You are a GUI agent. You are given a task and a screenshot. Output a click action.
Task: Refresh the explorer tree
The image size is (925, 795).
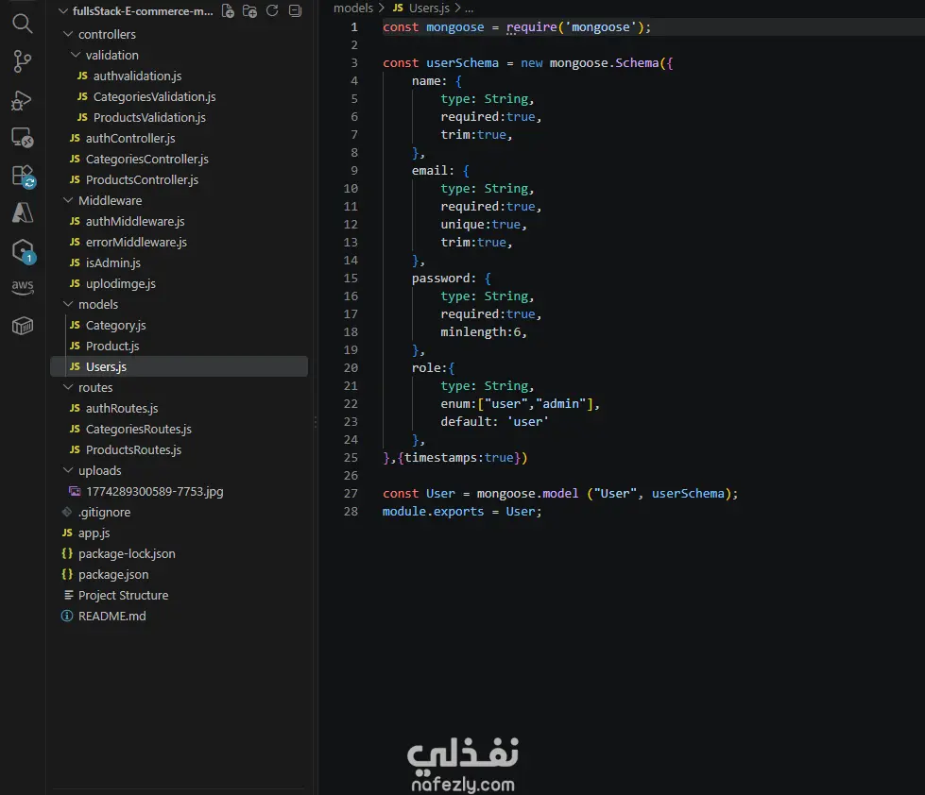[272, 10]
